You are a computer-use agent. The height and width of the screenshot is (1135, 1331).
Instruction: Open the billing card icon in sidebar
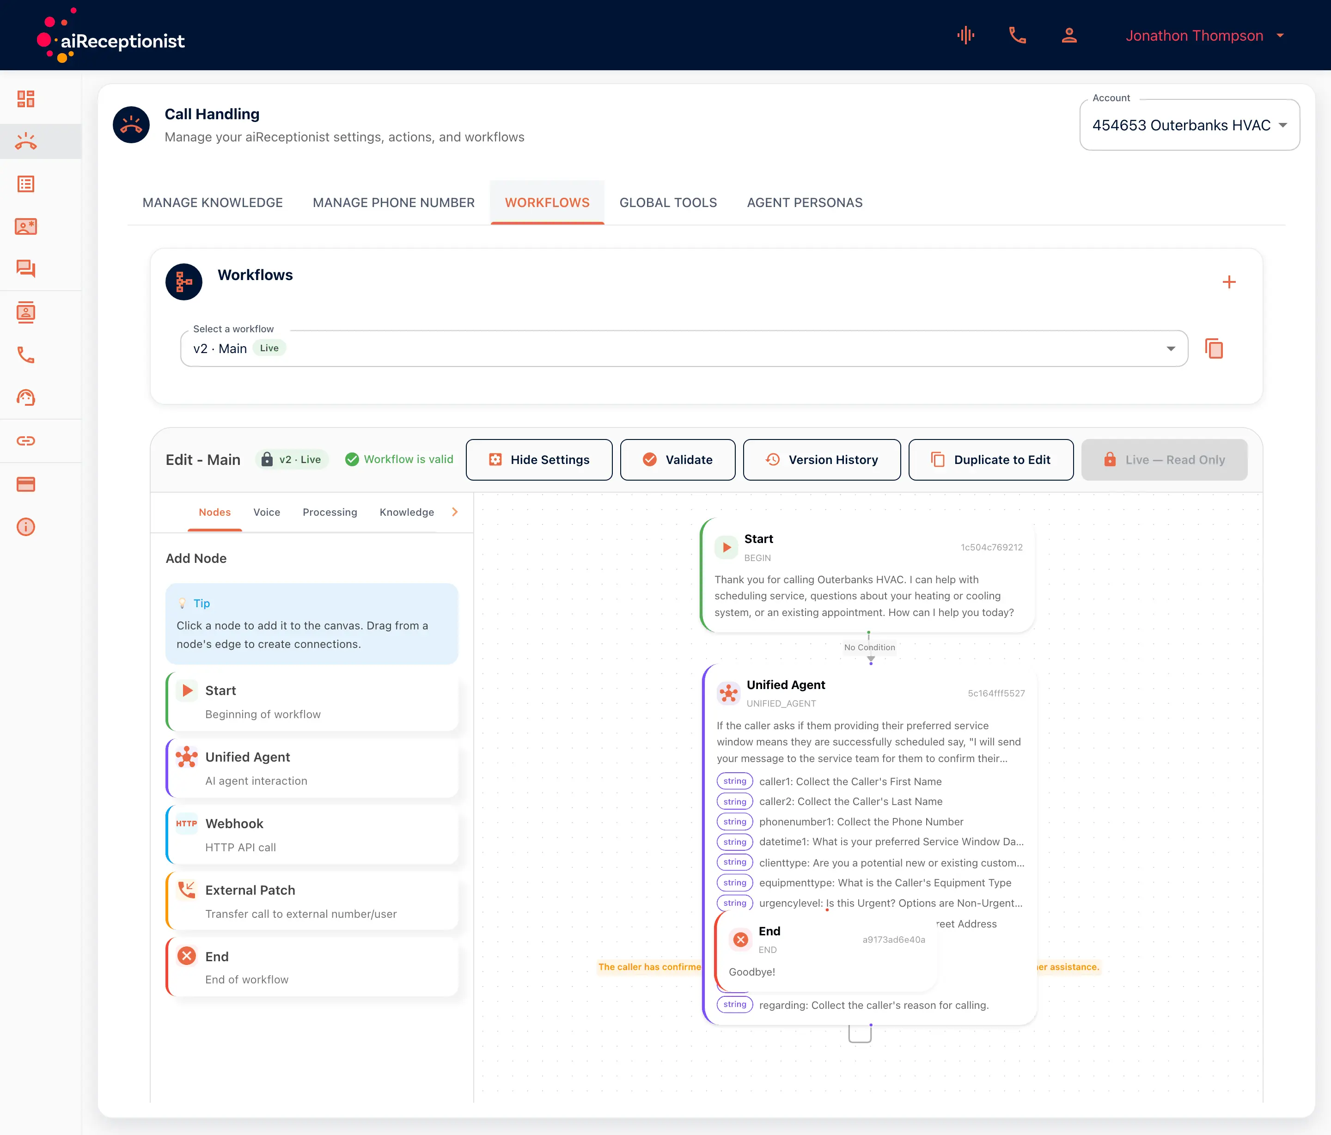click(26, 484)
